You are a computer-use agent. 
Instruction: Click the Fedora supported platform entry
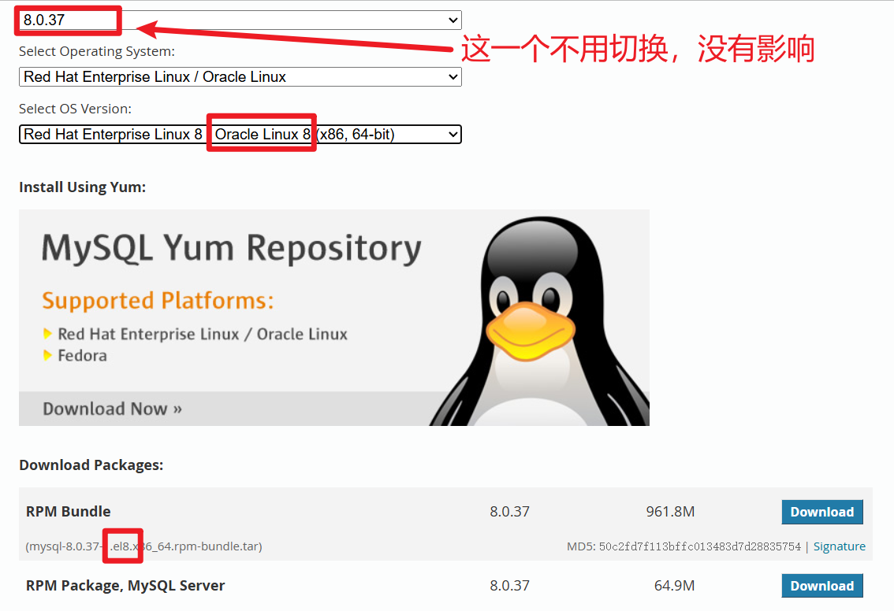pyautogui.click(x=82, y=356)
